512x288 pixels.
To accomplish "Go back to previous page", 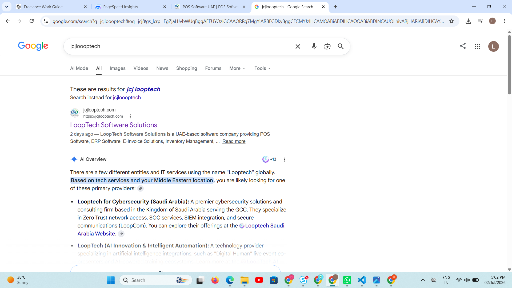I will coord(7,21).
